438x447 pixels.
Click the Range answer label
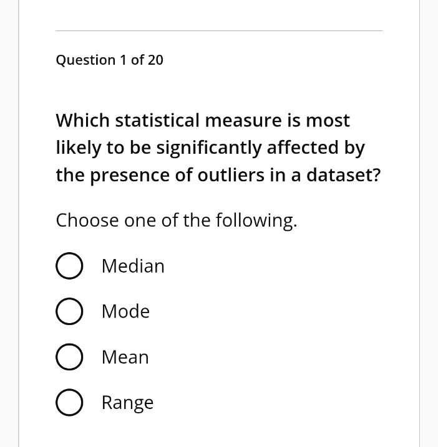(127, 403)
